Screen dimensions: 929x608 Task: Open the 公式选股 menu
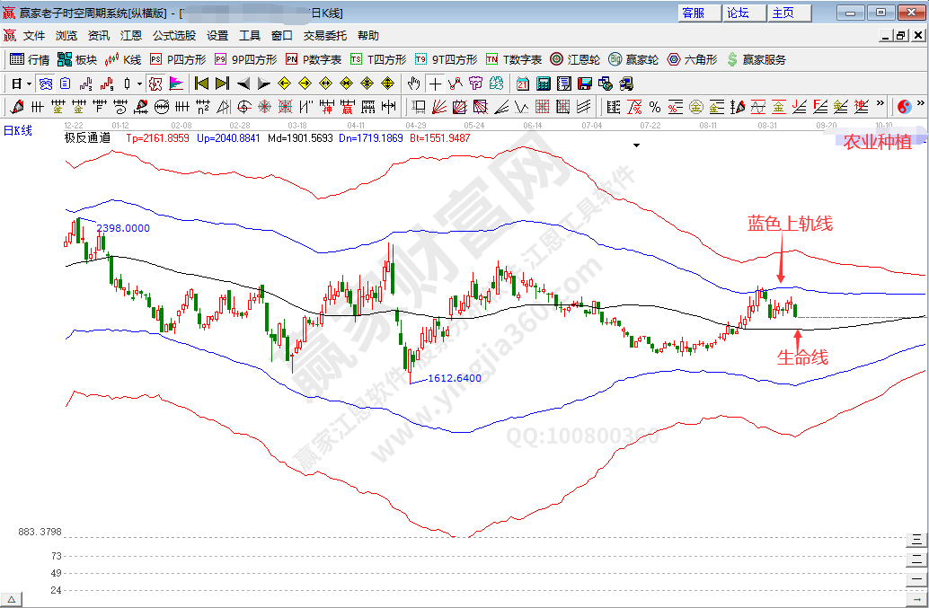pos(173,36)
